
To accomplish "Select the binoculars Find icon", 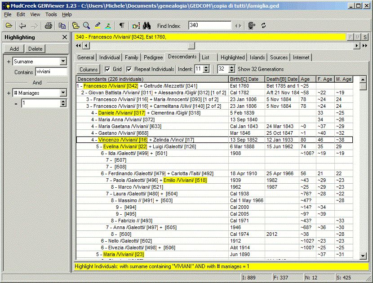I will (x=147, y=26).
